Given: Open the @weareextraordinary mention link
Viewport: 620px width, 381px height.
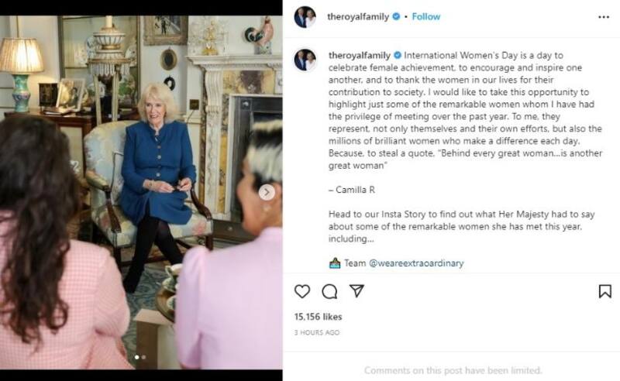Looking at the screenshot, I should (x=416, y=263).
